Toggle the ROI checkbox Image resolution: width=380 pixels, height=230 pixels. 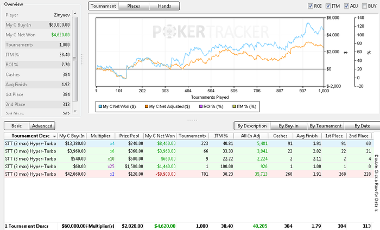[x=311, y=6]
